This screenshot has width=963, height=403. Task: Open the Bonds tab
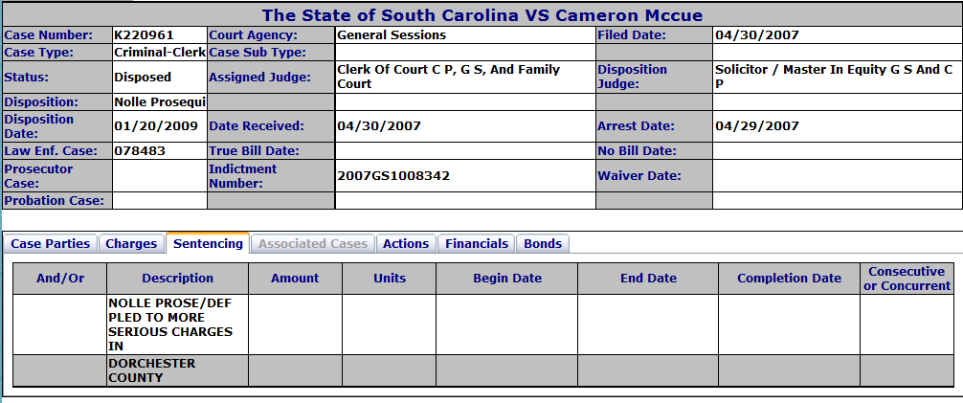(543, 244)
